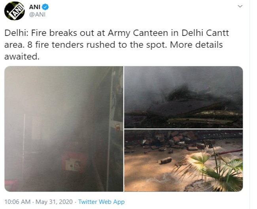
Task: Open the smoke-filled room photo
Action: point(64,129)
